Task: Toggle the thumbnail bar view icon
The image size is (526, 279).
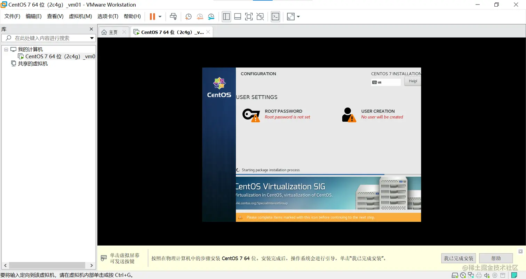Action: coord(238,16)
